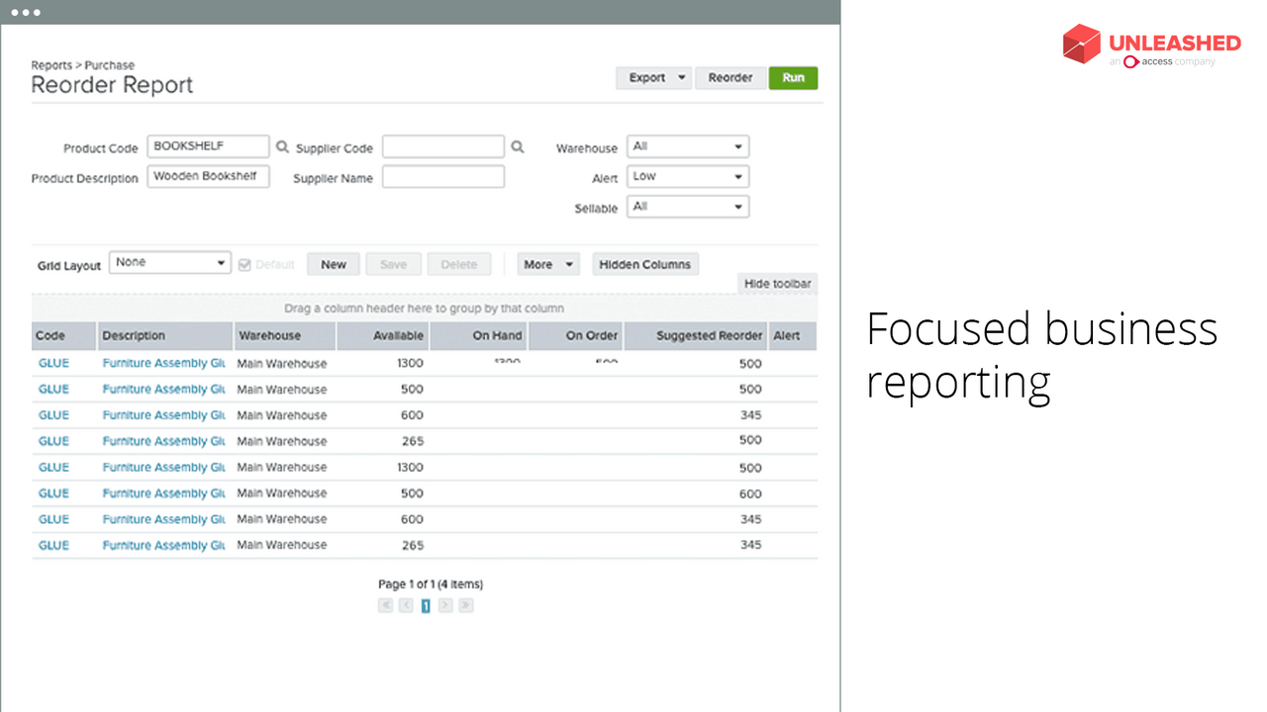This screenshot has height=712, width=1267.
Task: Select page number 1 in the pager
Action: tap(426, 605)
